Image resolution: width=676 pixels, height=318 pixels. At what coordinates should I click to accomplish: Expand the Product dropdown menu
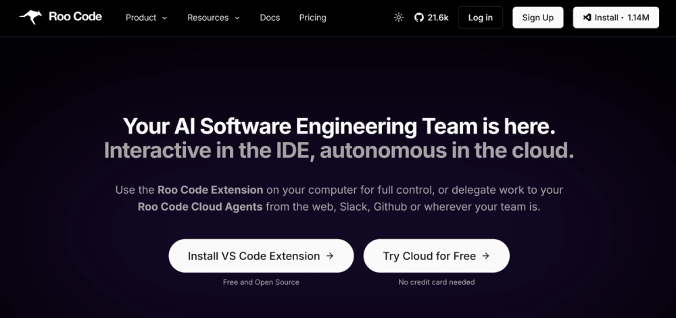146,18
